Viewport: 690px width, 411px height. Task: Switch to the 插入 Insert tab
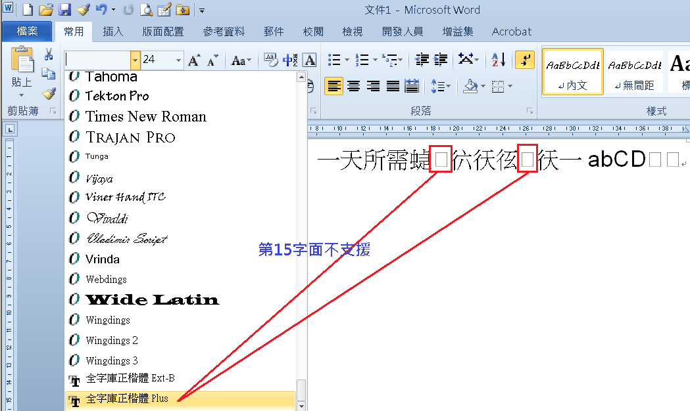[x=113, y=32]
